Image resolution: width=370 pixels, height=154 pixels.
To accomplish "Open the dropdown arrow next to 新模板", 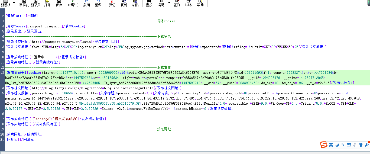I will 14,3.
